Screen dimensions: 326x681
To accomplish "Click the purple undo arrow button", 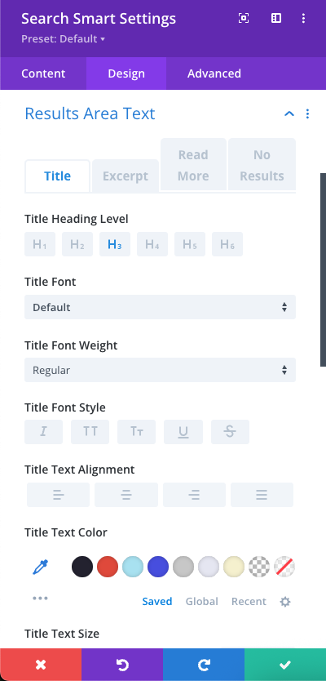I will click(122, 665).
